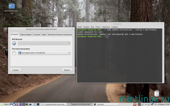Open the Файл menu in Terminal

80,27
